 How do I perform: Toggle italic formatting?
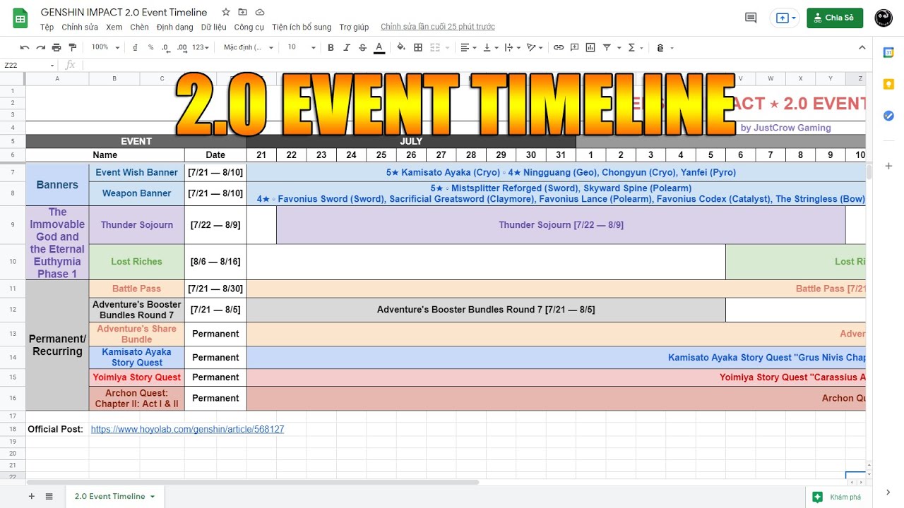point(347,47)
